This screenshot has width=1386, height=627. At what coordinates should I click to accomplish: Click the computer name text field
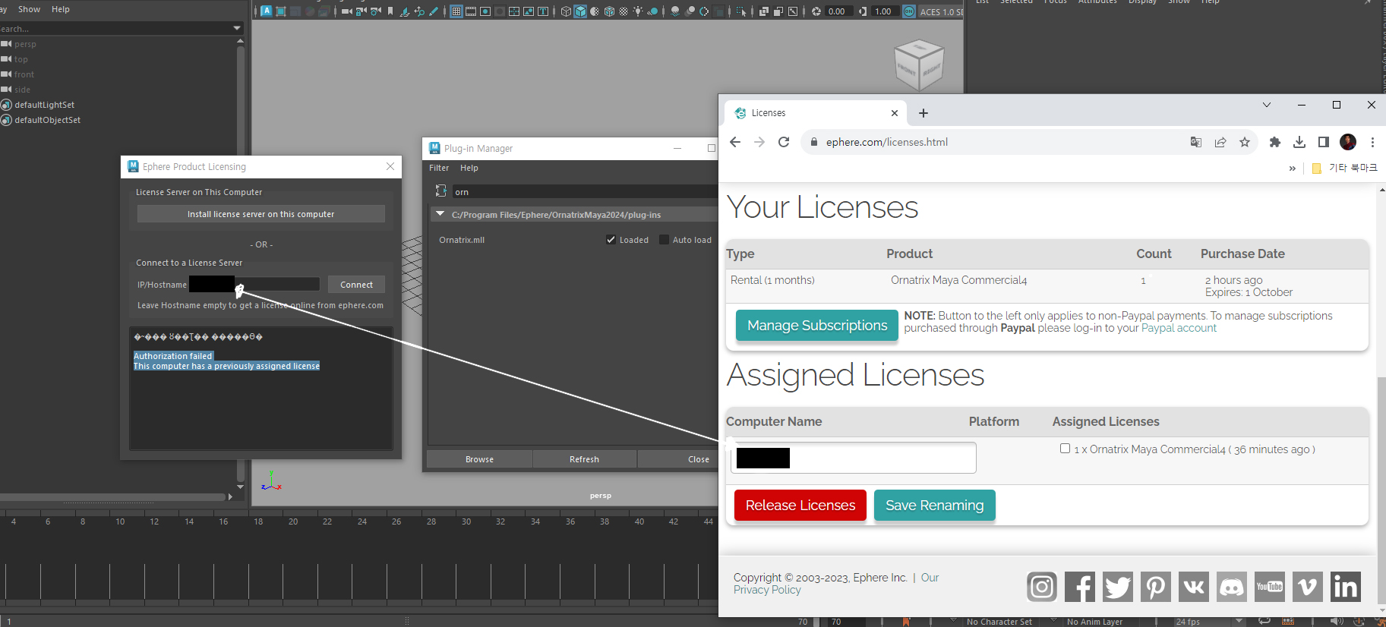click(x=881, y=458)
